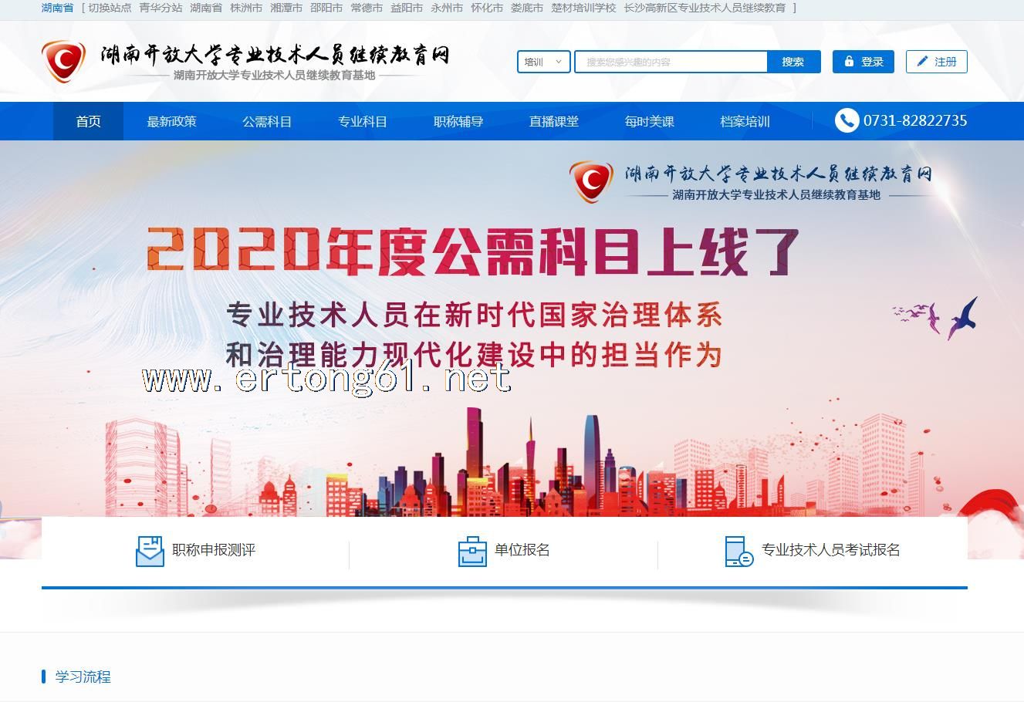This screenshot has width=1024, height=702.
Task: Click the pencil icon on 注册 button
Action: click(922, 62)
